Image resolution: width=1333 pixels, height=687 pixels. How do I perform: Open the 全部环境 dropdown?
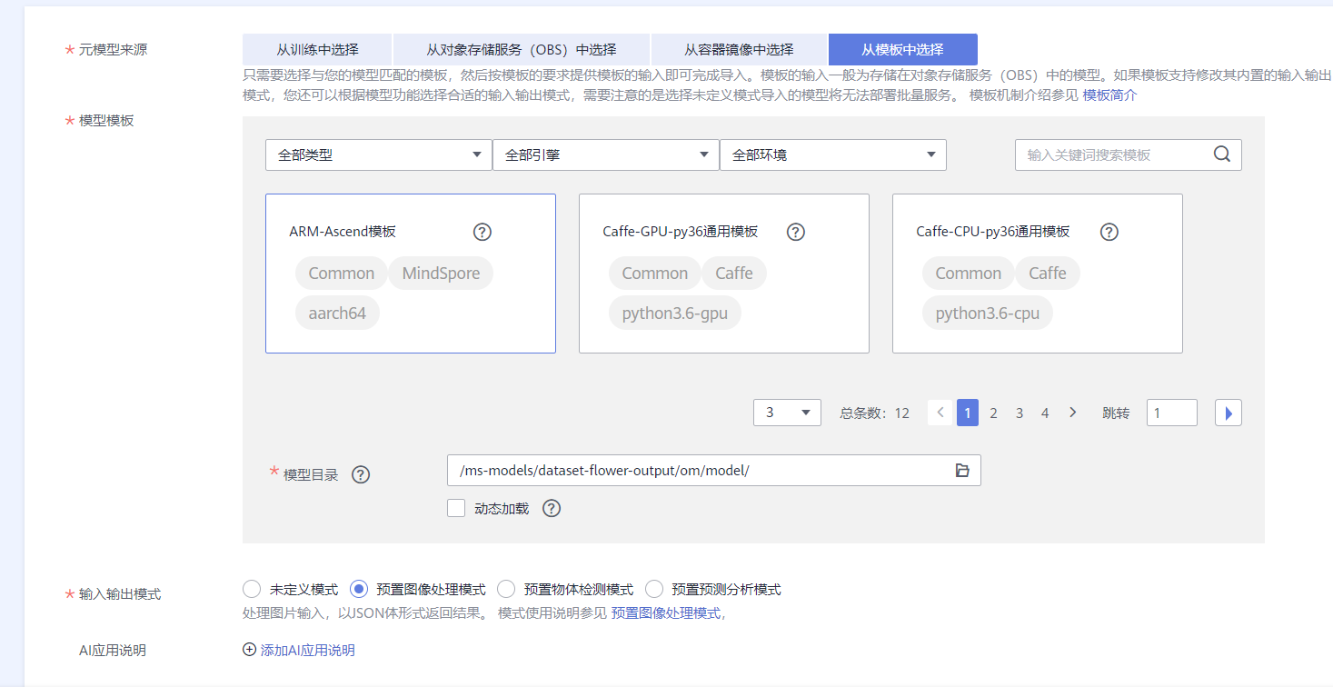pyautogui.click(x=833, y=154)
